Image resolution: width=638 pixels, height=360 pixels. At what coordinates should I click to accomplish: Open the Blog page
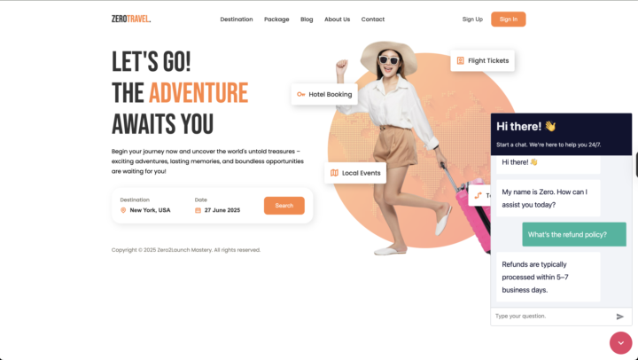point(307,20)
